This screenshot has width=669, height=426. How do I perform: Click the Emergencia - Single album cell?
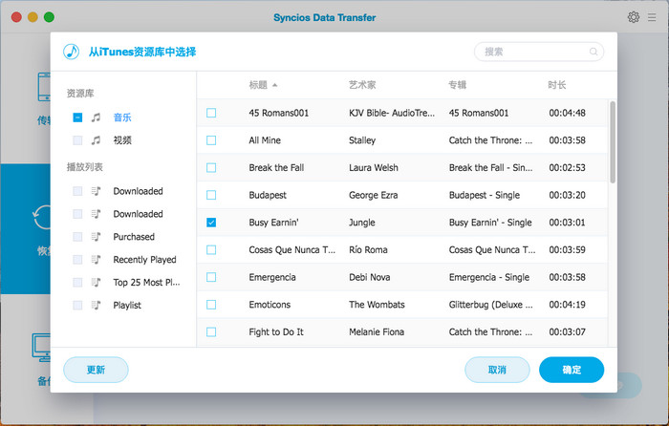click(489, 277)
